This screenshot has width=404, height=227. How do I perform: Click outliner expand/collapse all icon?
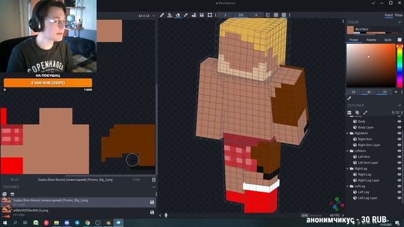[365, 113]
